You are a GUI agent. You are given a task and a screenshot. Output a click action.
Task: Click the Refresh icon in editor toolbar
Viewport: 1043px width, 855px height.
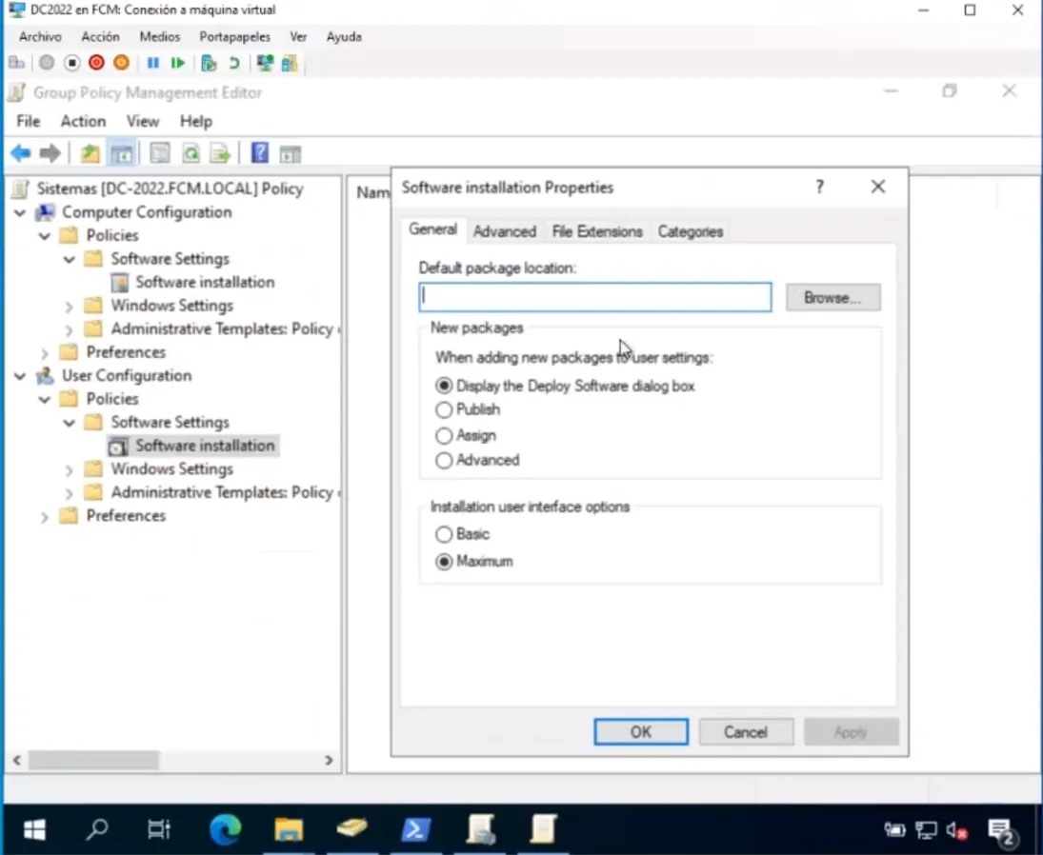[x=191, y=153]
